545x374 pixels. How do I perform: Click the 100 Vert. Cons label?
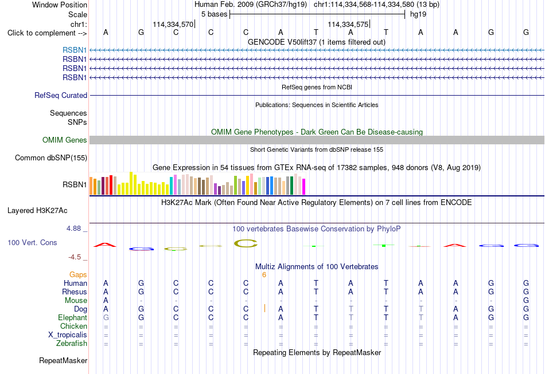pos(32,242)
